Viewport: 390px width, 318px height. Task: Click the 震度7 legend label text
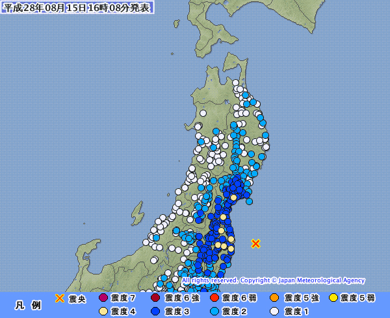coord(123,298)
